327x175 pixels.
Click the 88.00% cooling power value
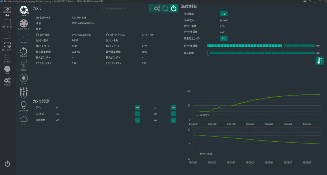coord(224,20)
